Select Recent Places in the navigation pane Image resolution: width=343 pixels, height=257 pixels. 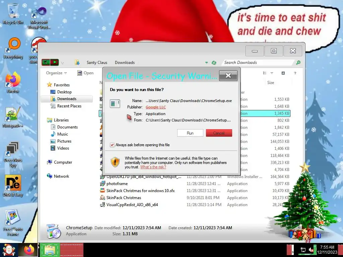click(66, 106)
